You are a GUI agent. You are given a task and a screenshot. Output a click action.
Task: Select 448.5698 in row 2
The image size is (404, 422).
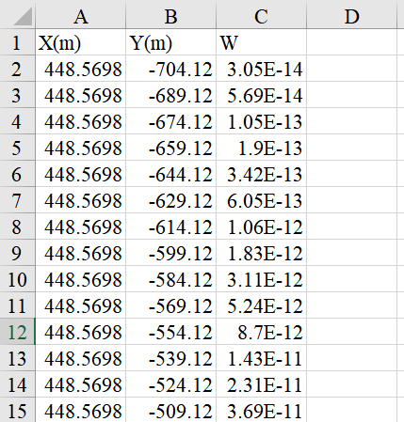pos(81,69)
